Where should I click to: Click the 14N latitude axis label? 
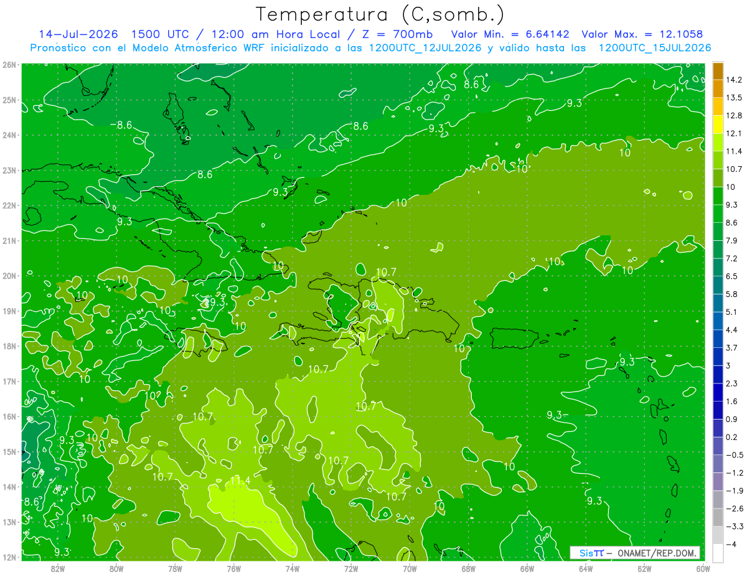coord(9,487)
